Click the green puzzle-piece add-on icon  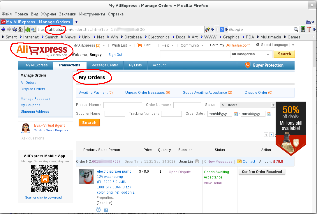click(28, 29)
